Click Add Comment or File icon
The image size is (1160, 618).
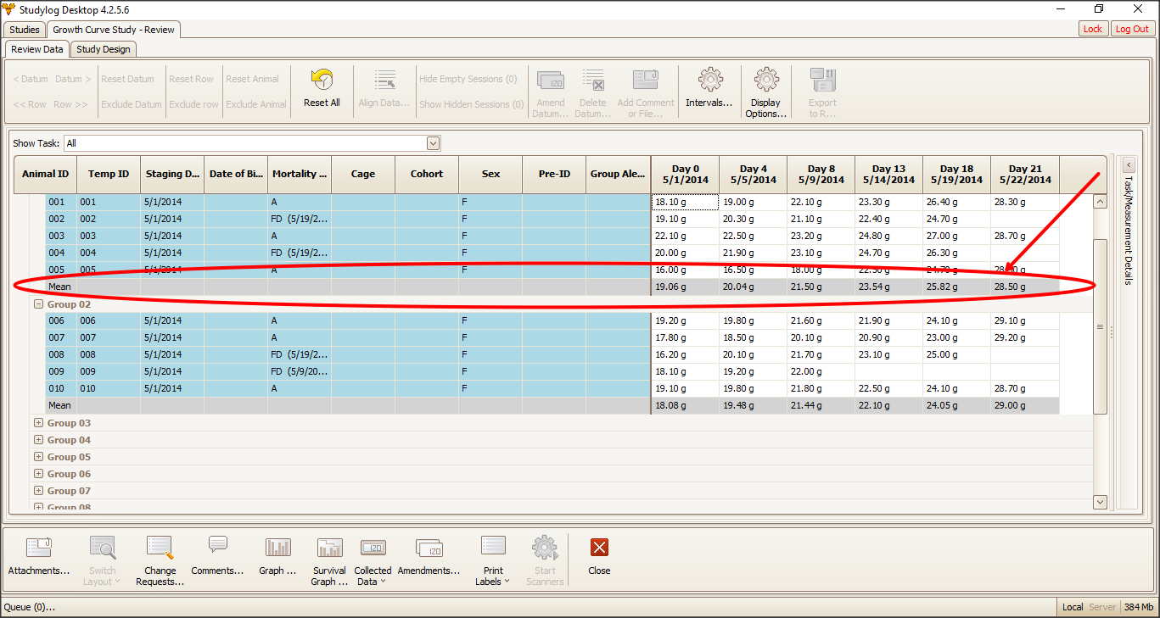click(646, 80)
